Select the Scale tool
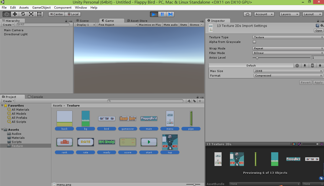 [x=31, y=14]
